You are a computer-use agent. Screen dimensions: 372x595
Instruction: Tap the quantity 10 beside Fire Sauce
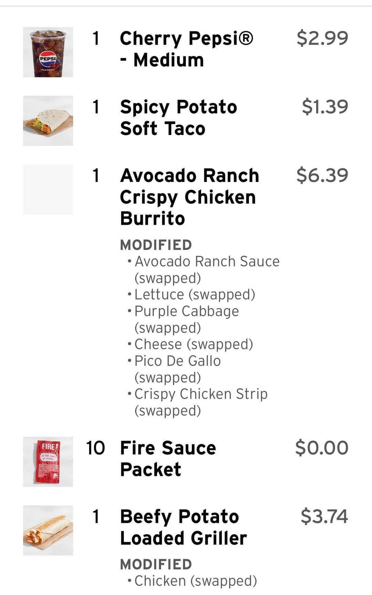click(95, 448)
